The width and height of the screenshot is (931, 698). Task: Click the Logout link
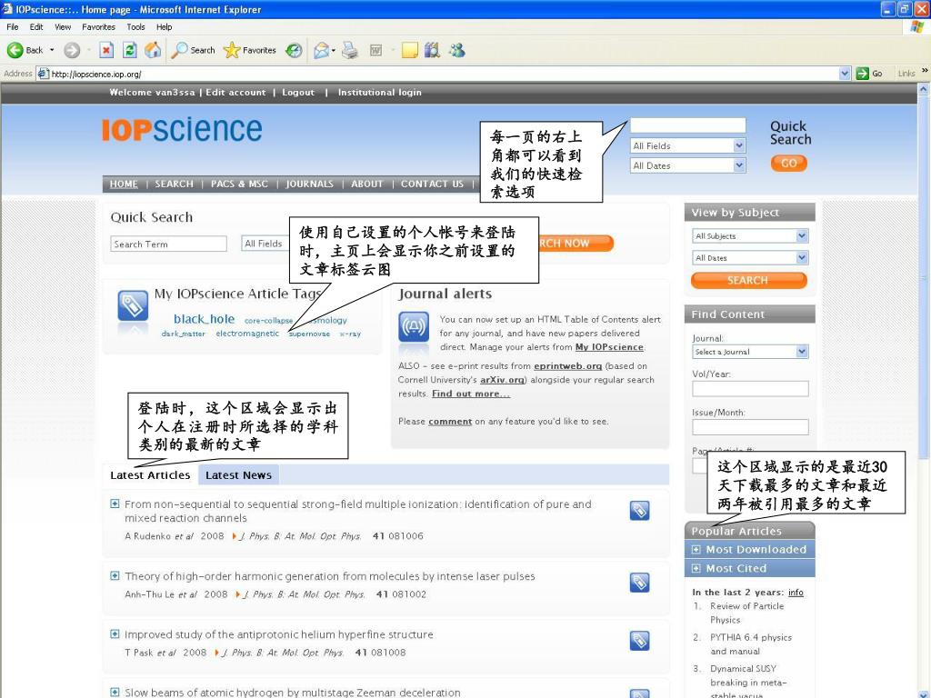(x=298, y=92)
